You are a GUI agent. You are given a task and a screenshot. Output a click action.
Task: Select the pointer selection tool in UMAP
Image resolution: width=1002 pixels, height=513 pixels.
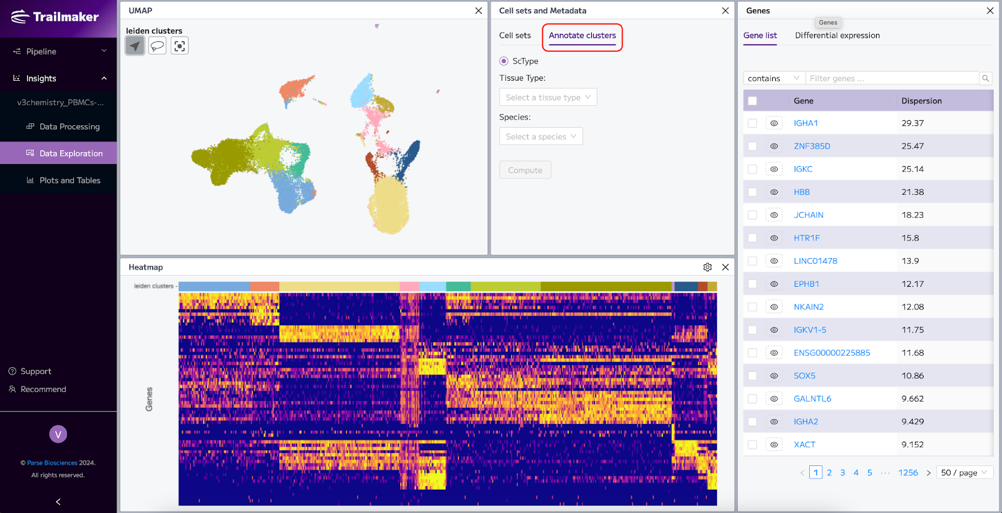pos(135,46)
